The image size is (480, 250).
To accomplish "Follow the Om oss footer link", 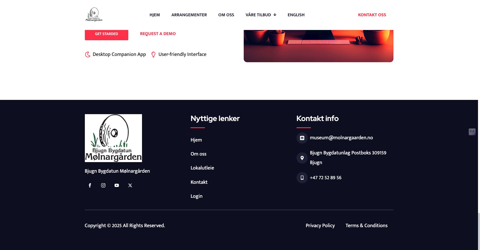I will (199, 154).
